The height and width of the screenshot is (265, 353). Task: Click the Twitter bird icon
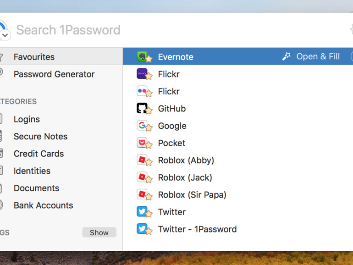click(x=143, y=212)
